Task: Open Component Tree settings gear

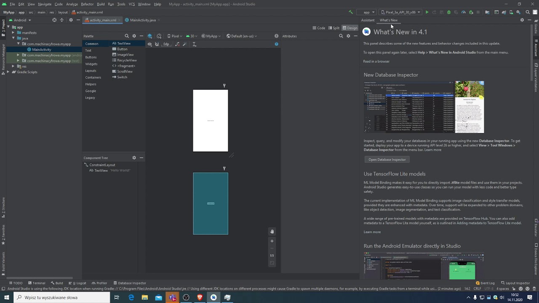Action: point(134,158)
